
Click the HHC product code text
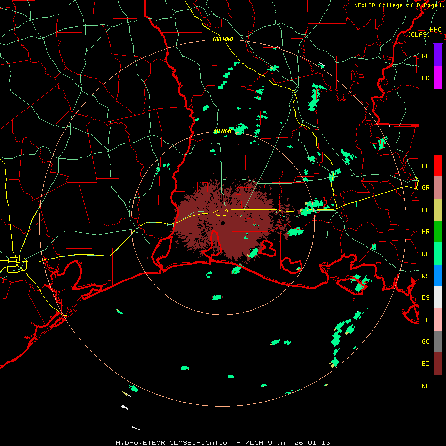[x=435, y=30]
